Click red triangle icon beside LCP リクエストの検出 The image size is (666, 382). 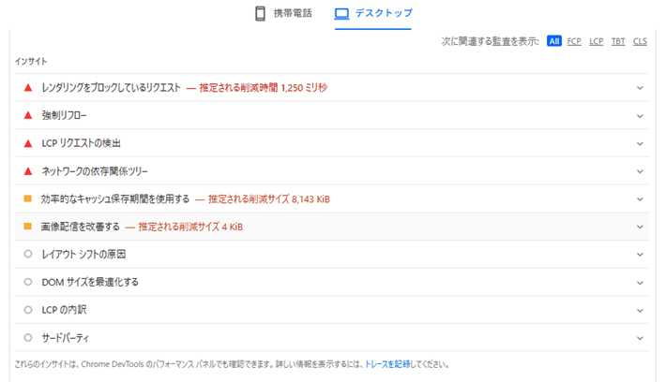[28, 143]
